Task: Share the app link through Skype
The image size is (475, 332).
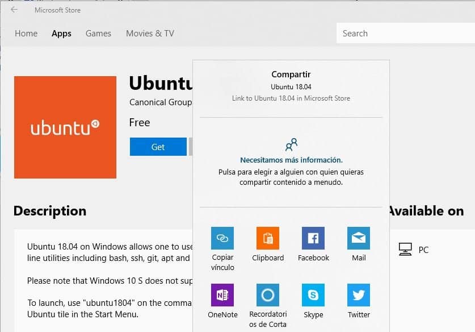Action: point(313,295)
